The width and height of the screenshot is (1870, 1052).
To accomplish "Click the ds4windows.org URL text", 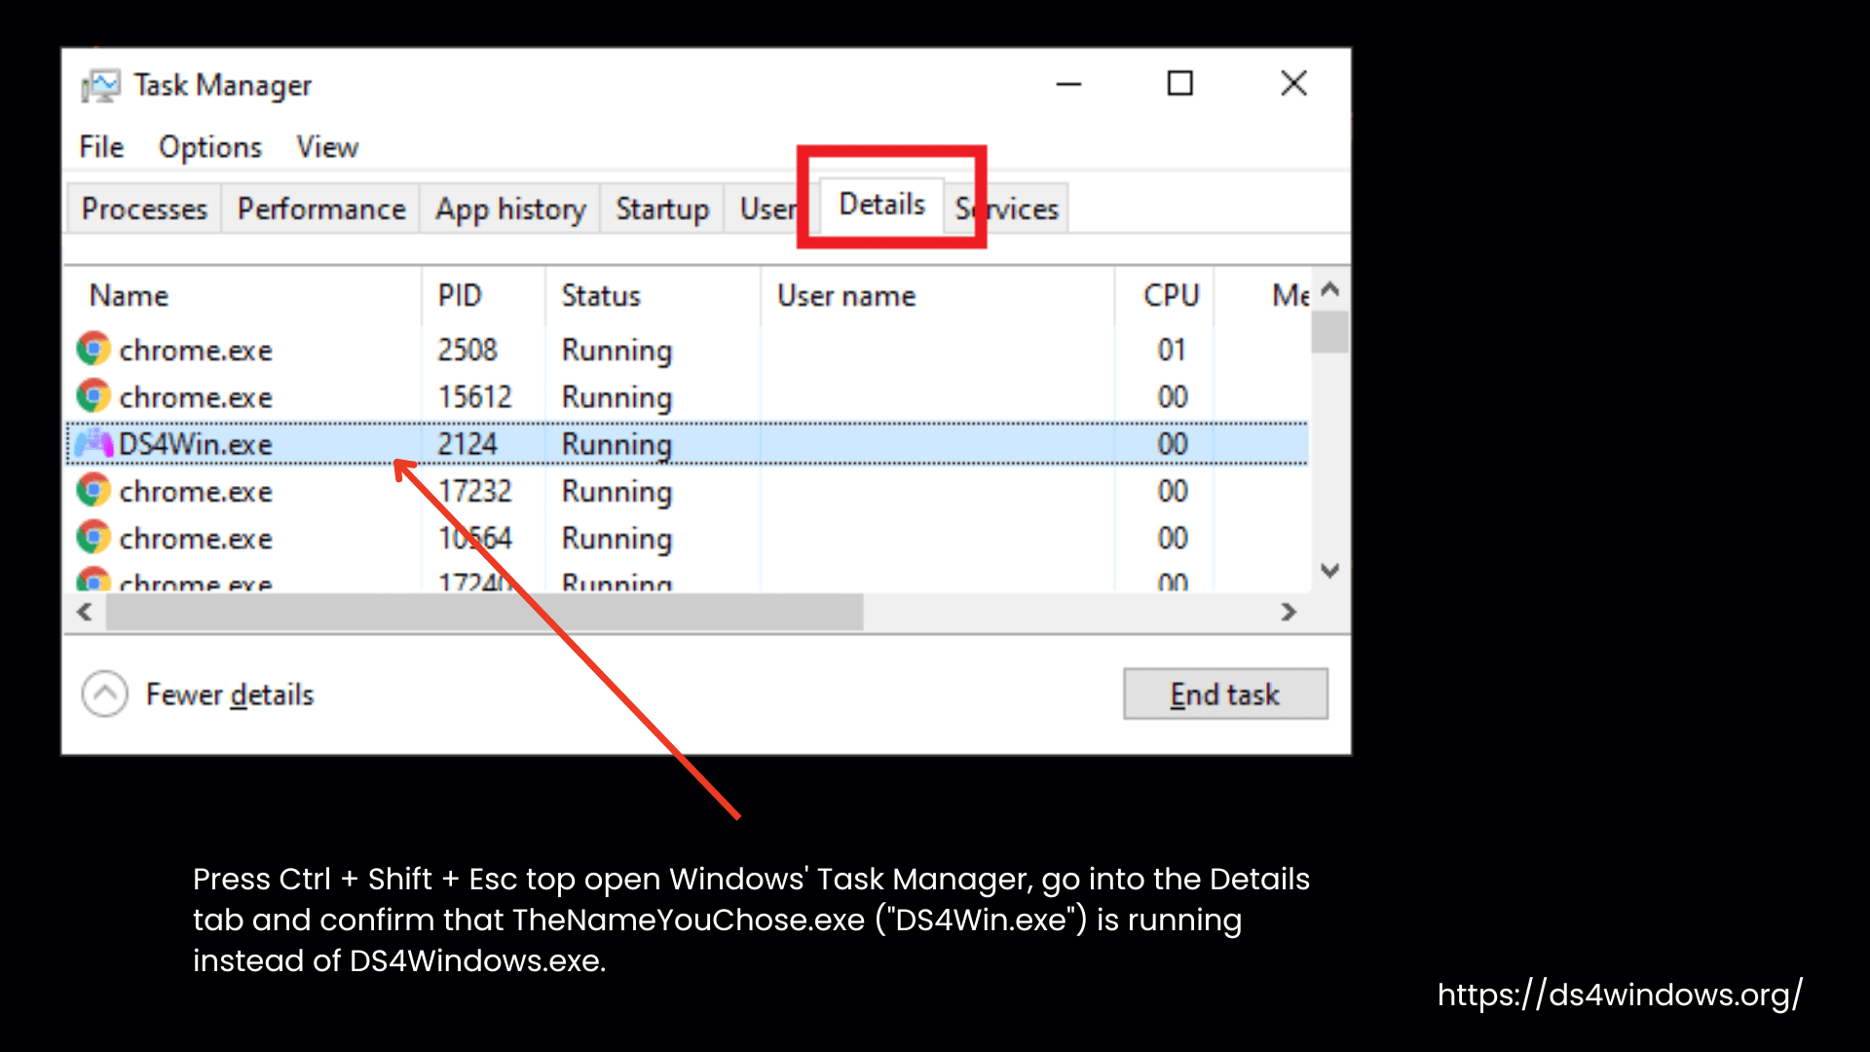I will click(1620, 995).
